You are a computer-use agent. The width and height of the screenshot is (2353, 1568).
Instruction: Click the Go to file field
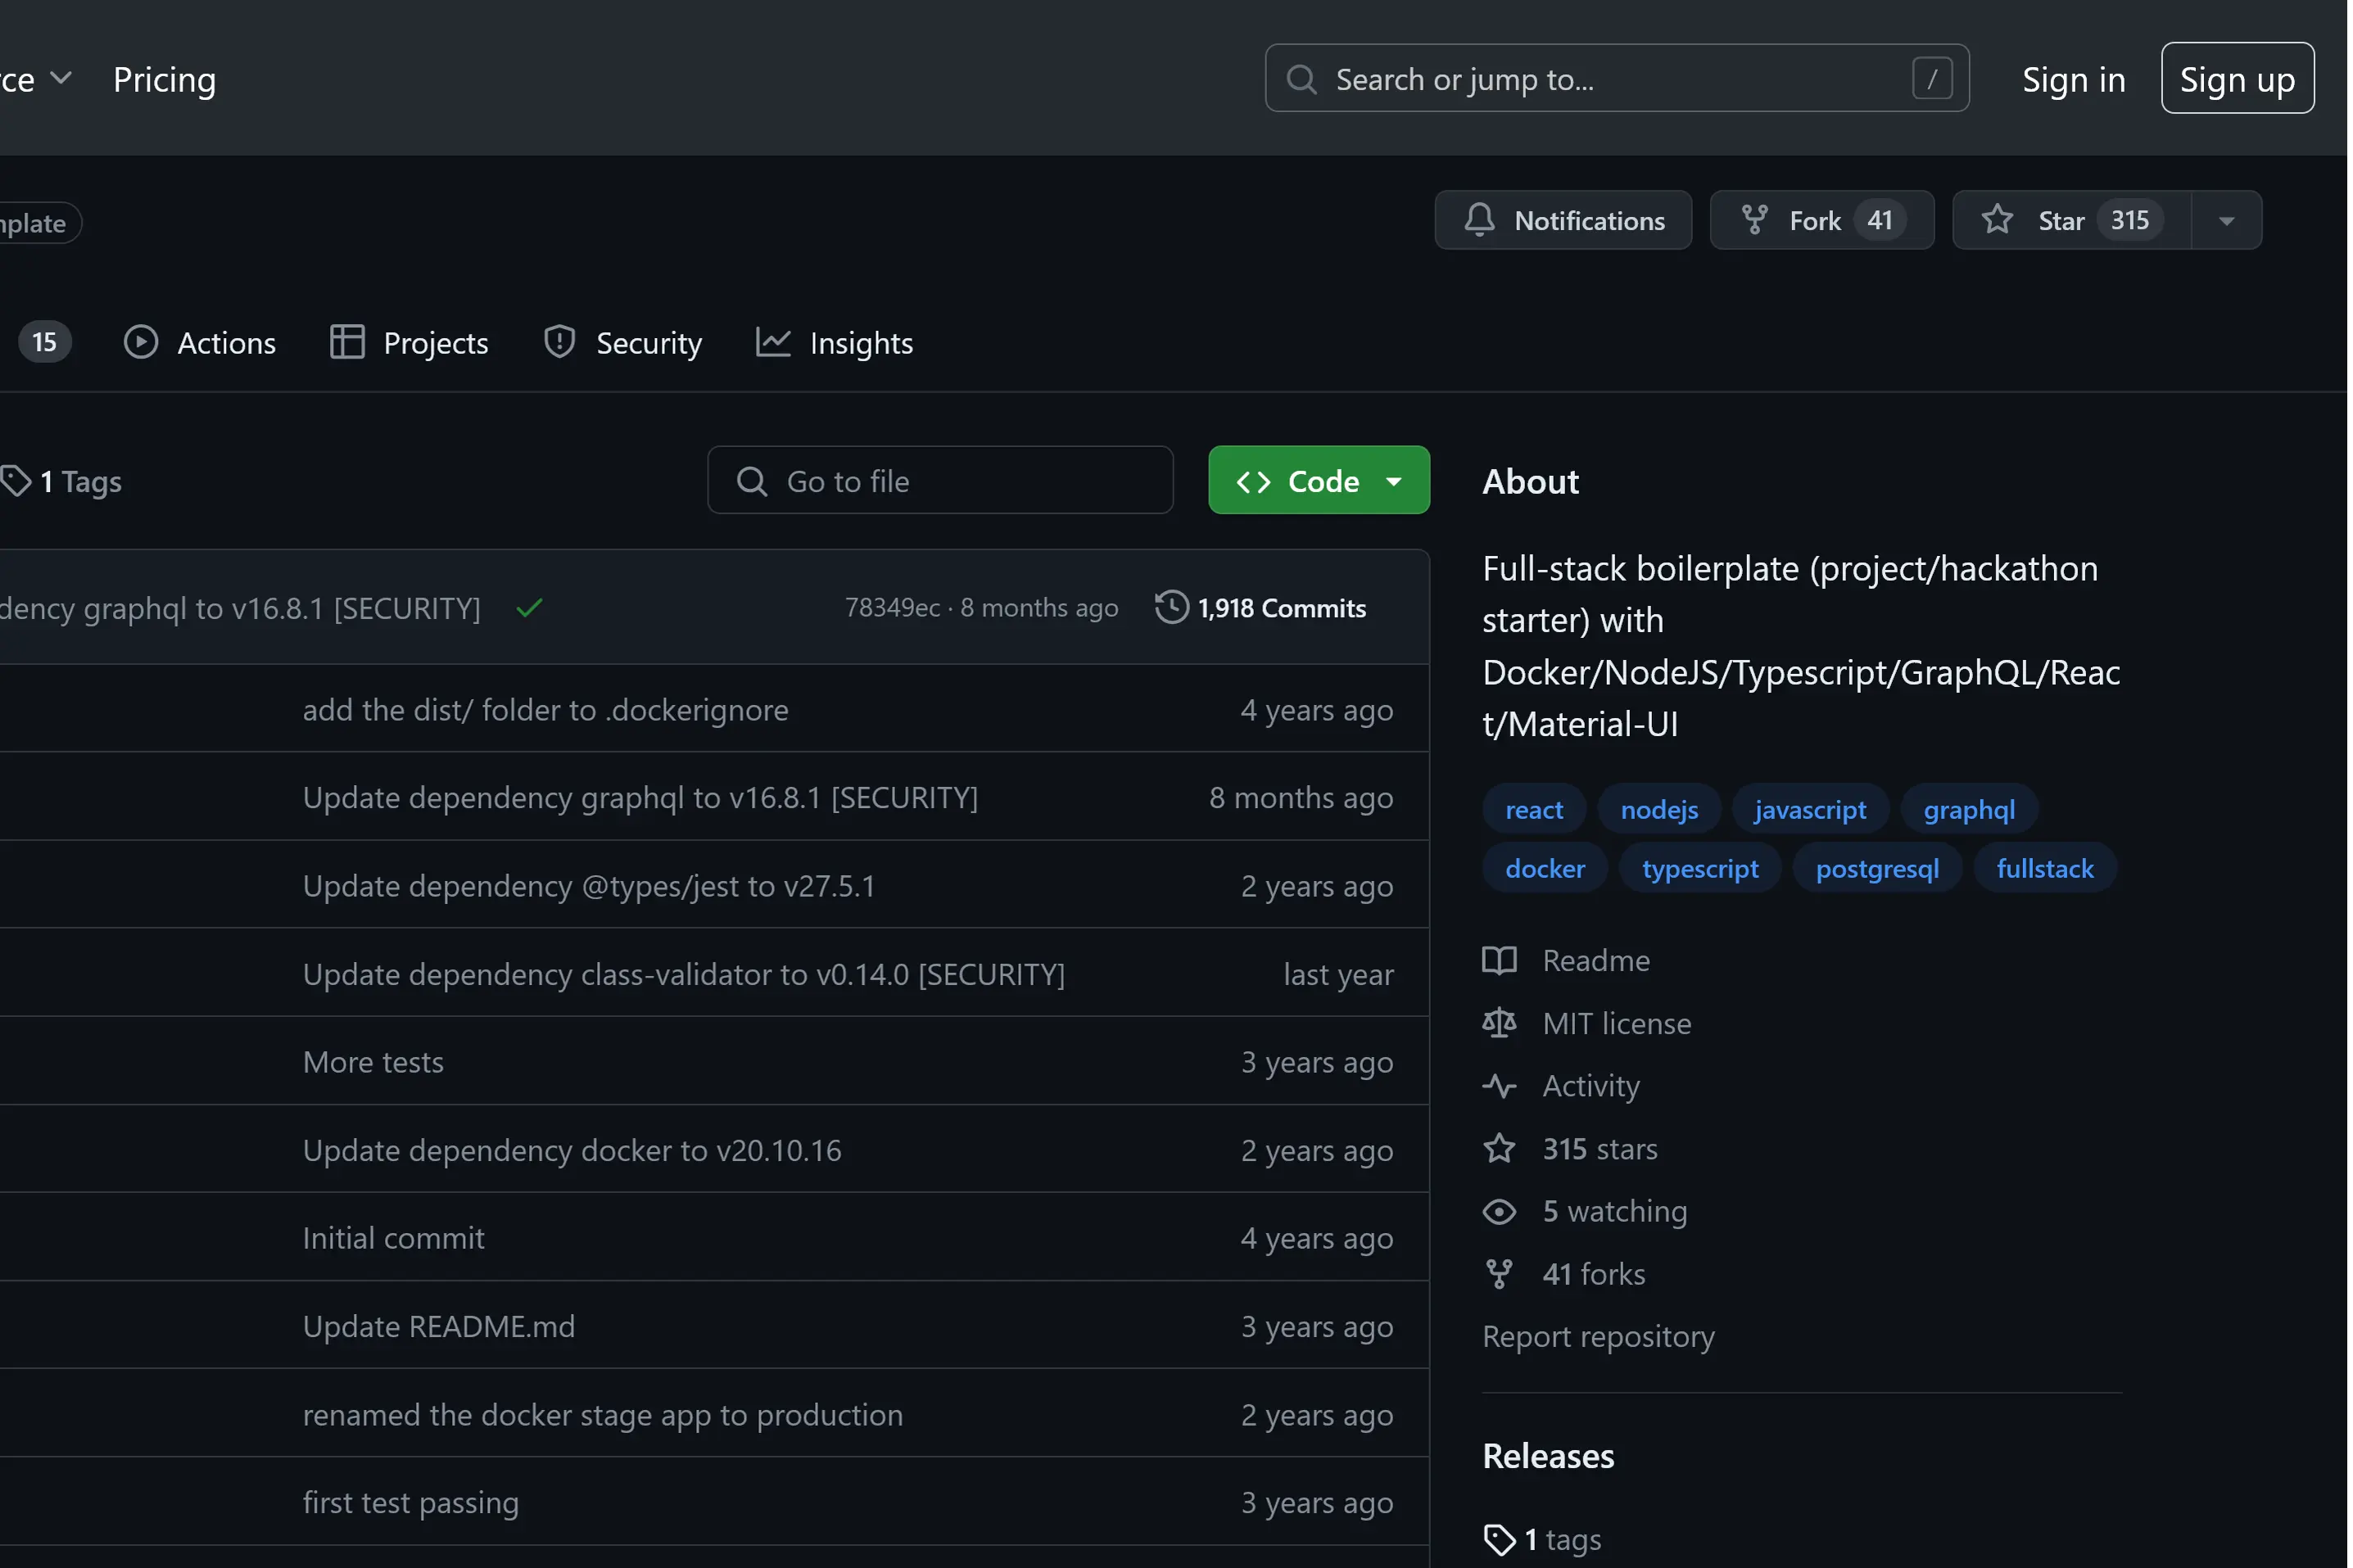coord(940,481)
